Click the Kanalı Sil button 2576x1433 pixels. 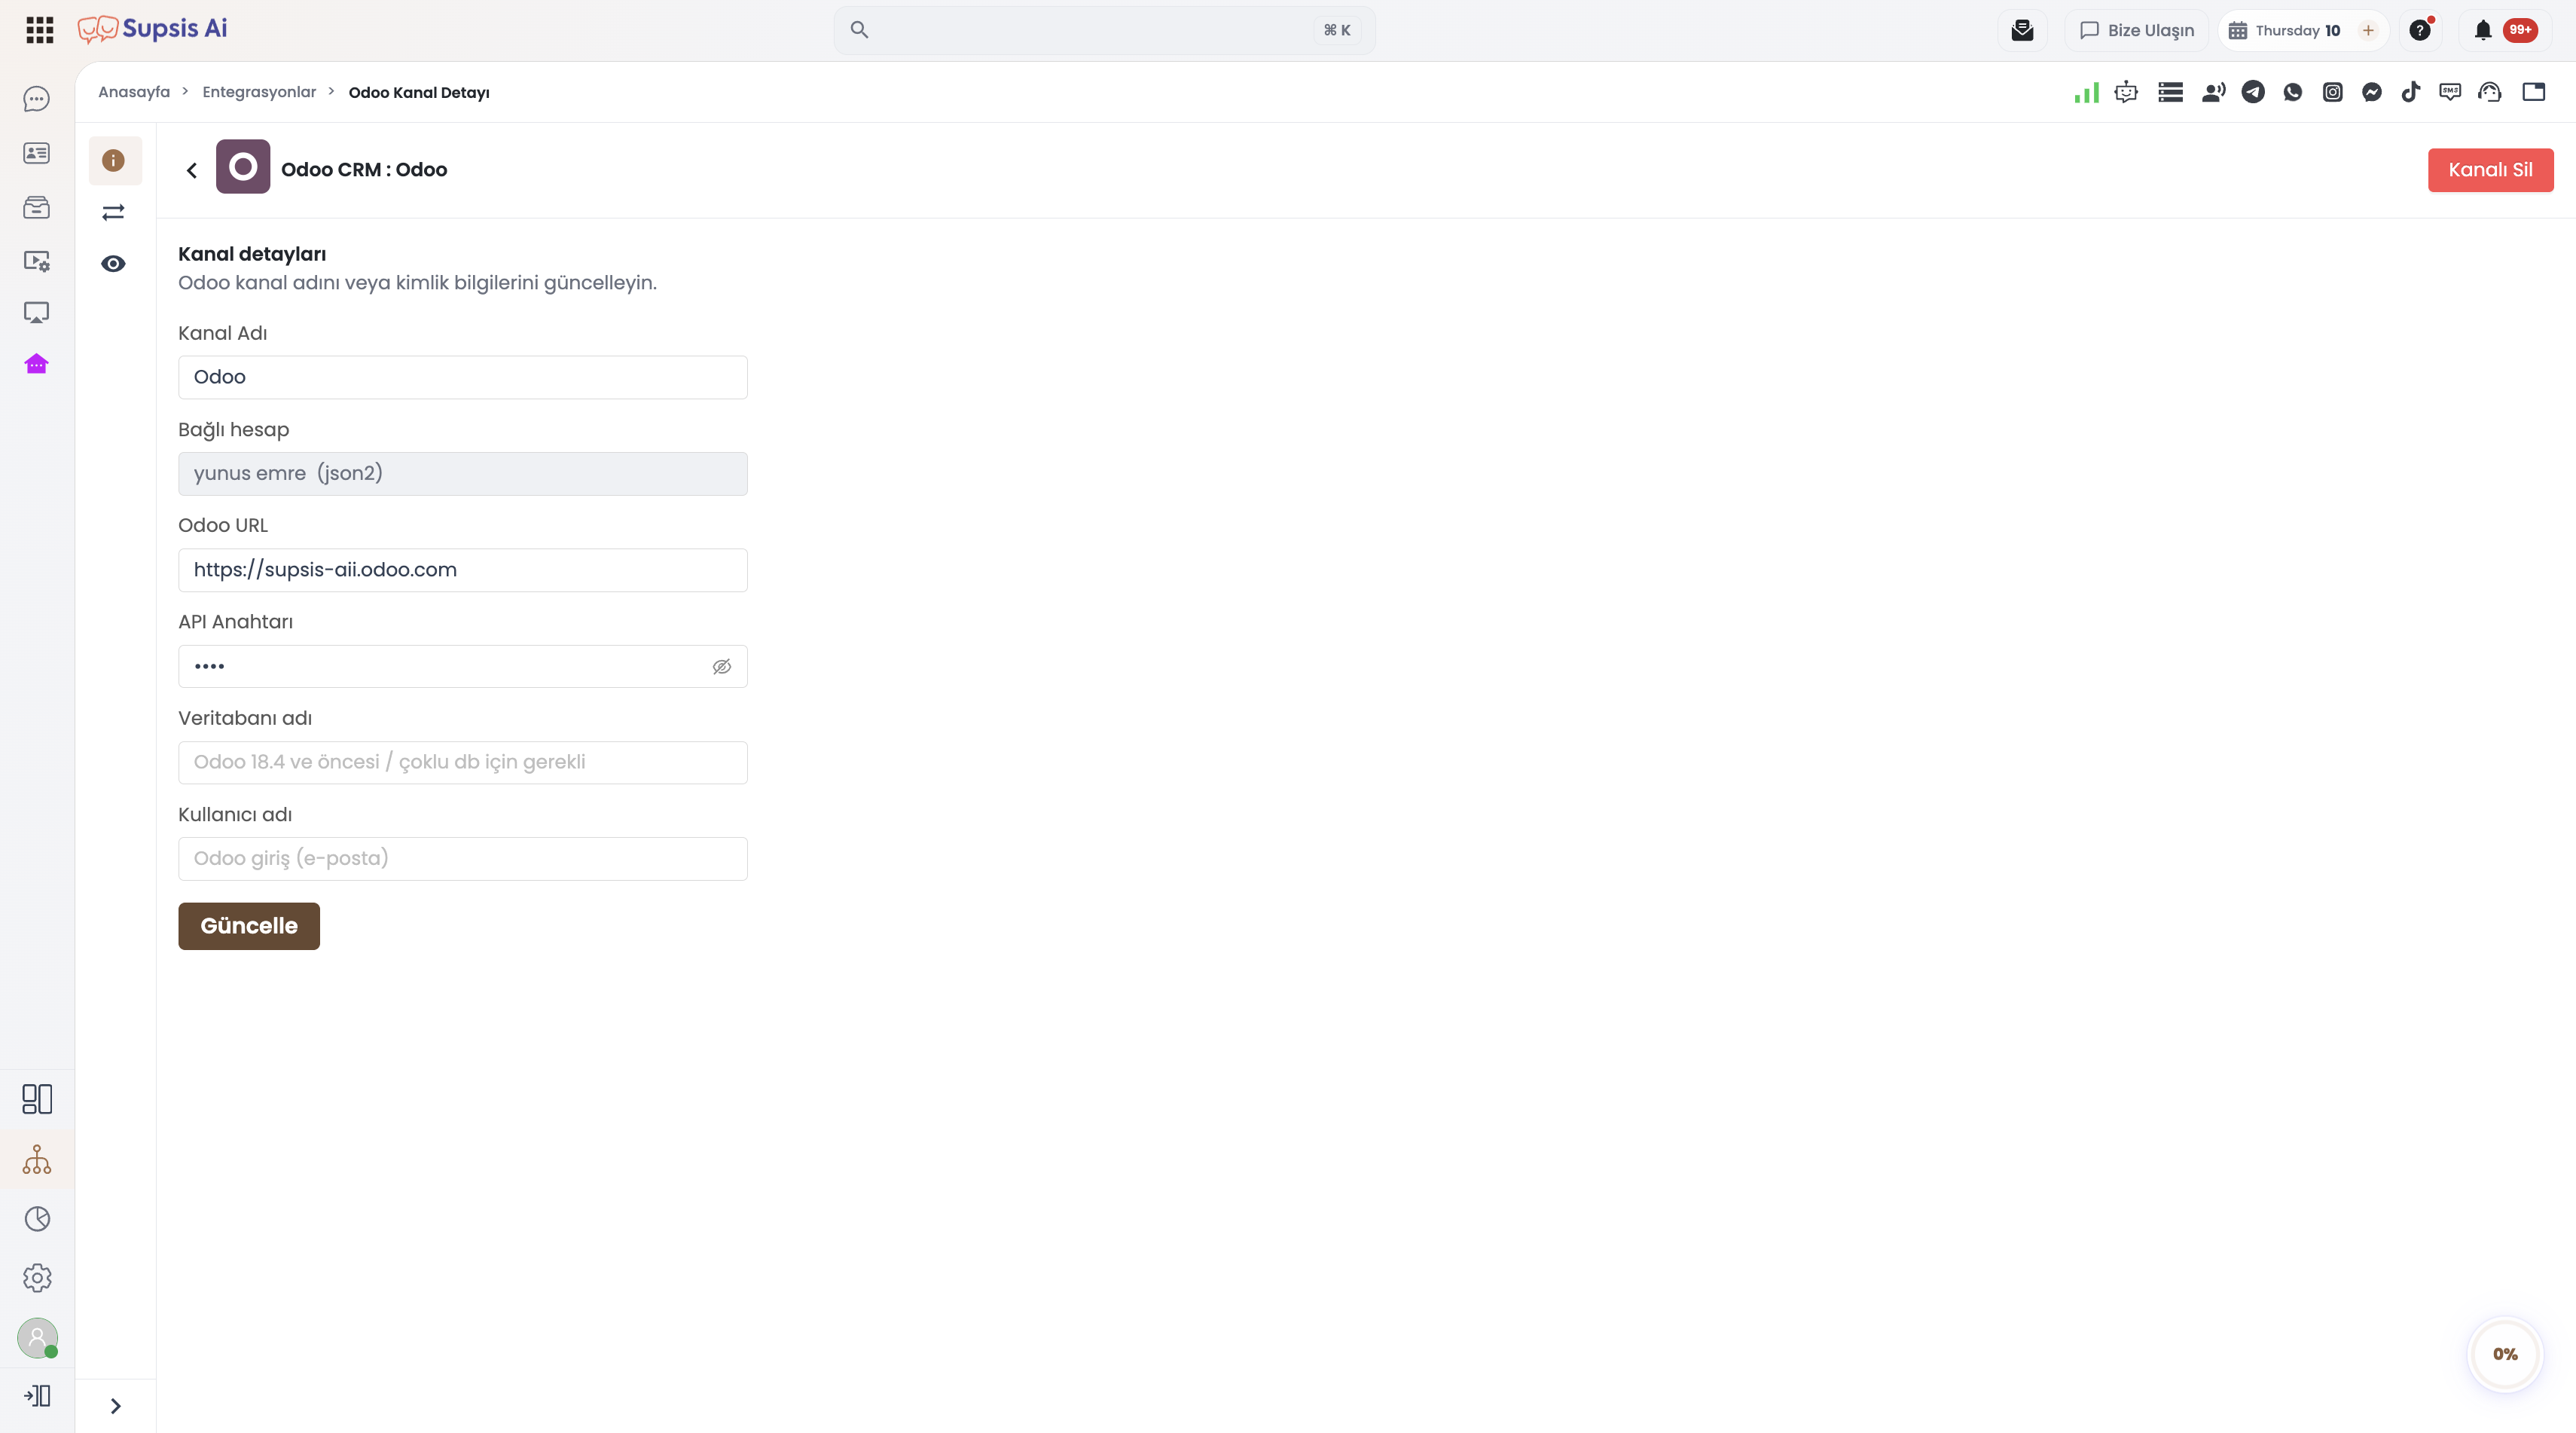2490,170
